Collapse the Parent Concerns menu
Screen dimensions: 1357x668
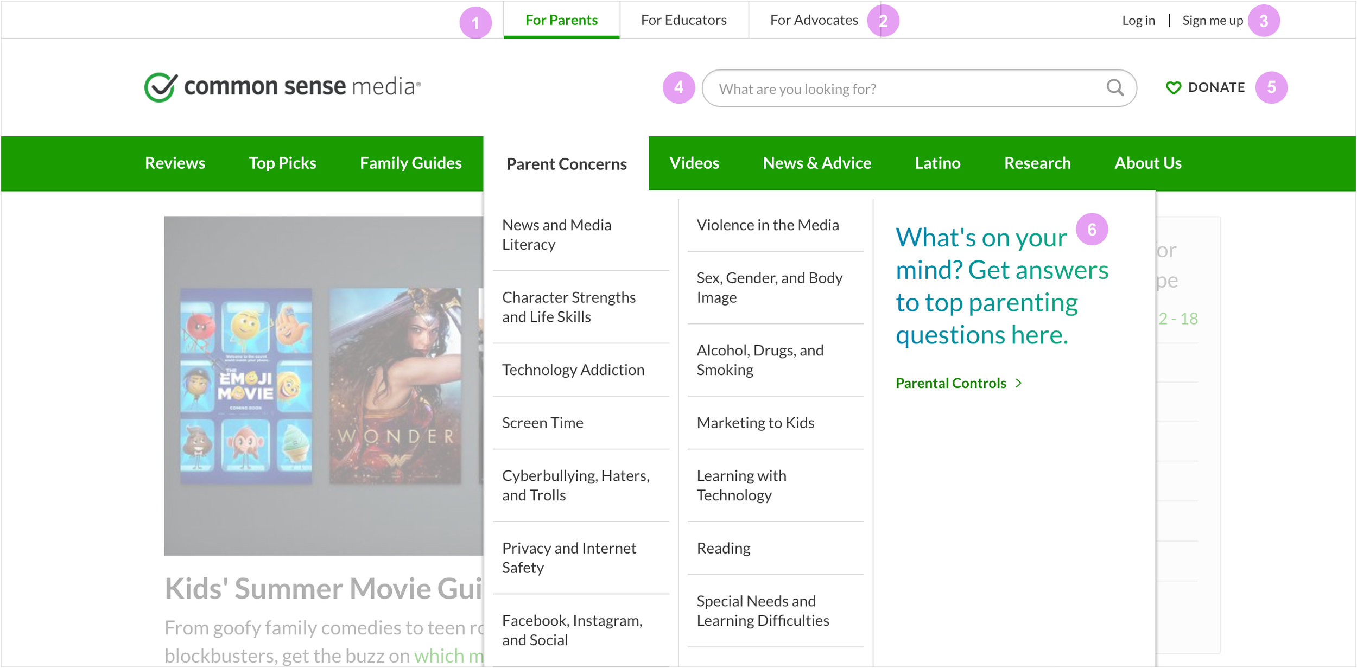(x=566, y=164)
